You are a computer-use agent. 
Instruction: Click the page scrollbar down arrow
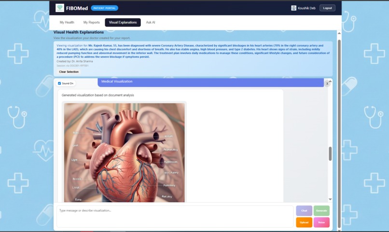pyautogui.click(x=339, y=230)
